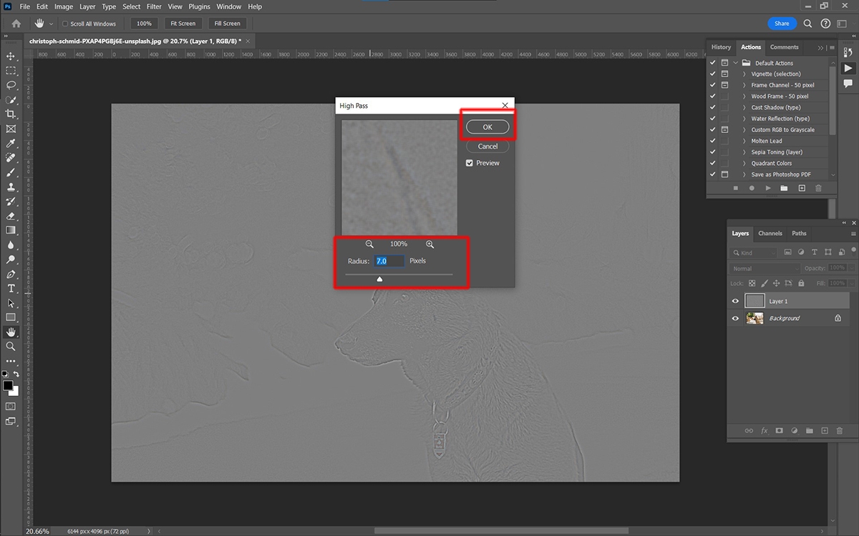Select the Frame tool

tap(11, 129)
